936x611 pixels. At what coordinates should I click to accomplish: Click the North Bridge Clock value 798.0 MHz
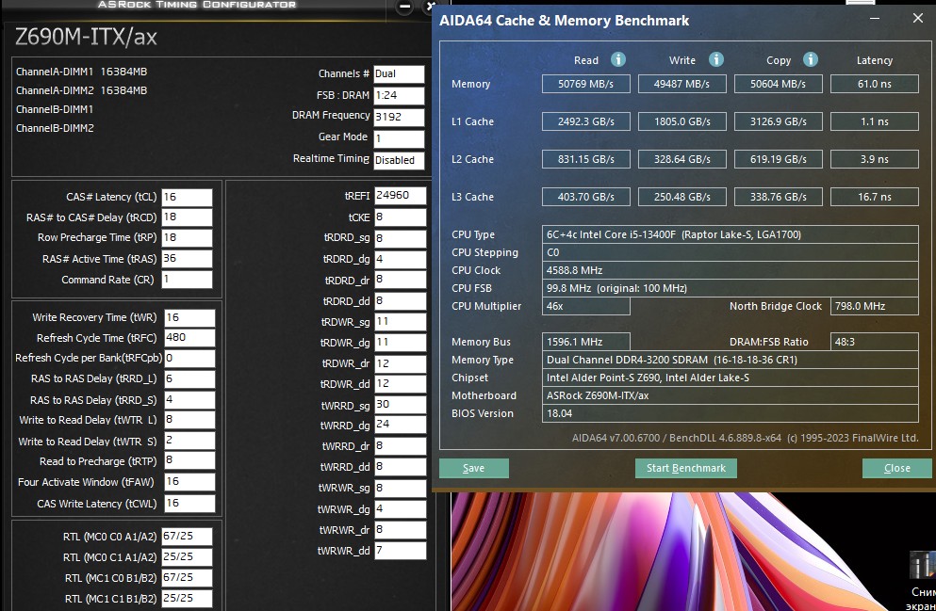(x=875, y=306)
